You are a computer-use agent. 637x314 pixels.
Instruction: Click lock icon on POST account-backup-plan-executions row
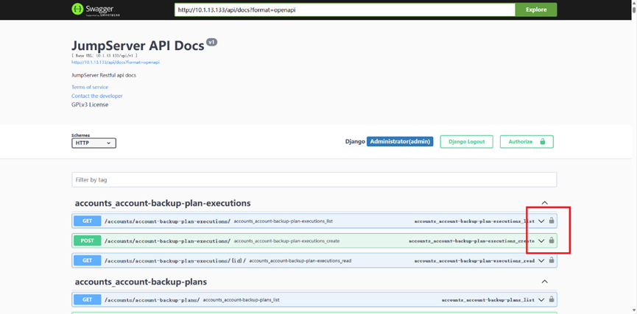552,240
